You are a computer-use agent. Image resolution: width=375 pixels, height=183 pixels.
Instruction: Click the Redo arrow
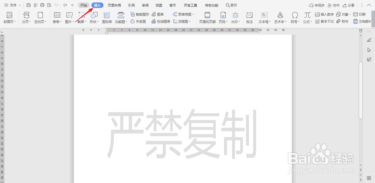(65, 5)
